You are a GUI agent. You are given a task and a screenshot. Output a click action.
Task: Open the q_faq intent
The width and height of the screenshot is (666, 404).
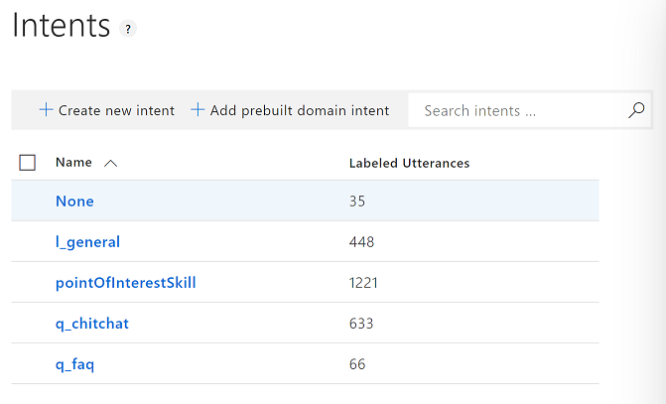74,364
